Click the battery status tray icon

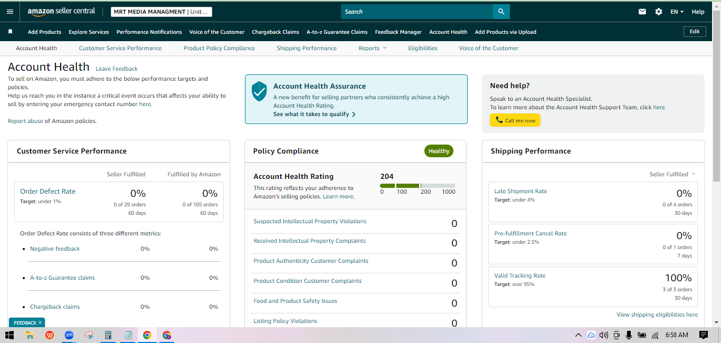tap(642, 335)
